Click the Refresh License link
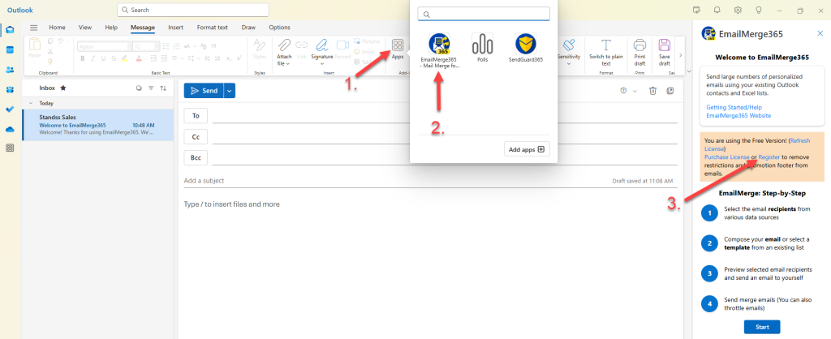 pos(756,145)
